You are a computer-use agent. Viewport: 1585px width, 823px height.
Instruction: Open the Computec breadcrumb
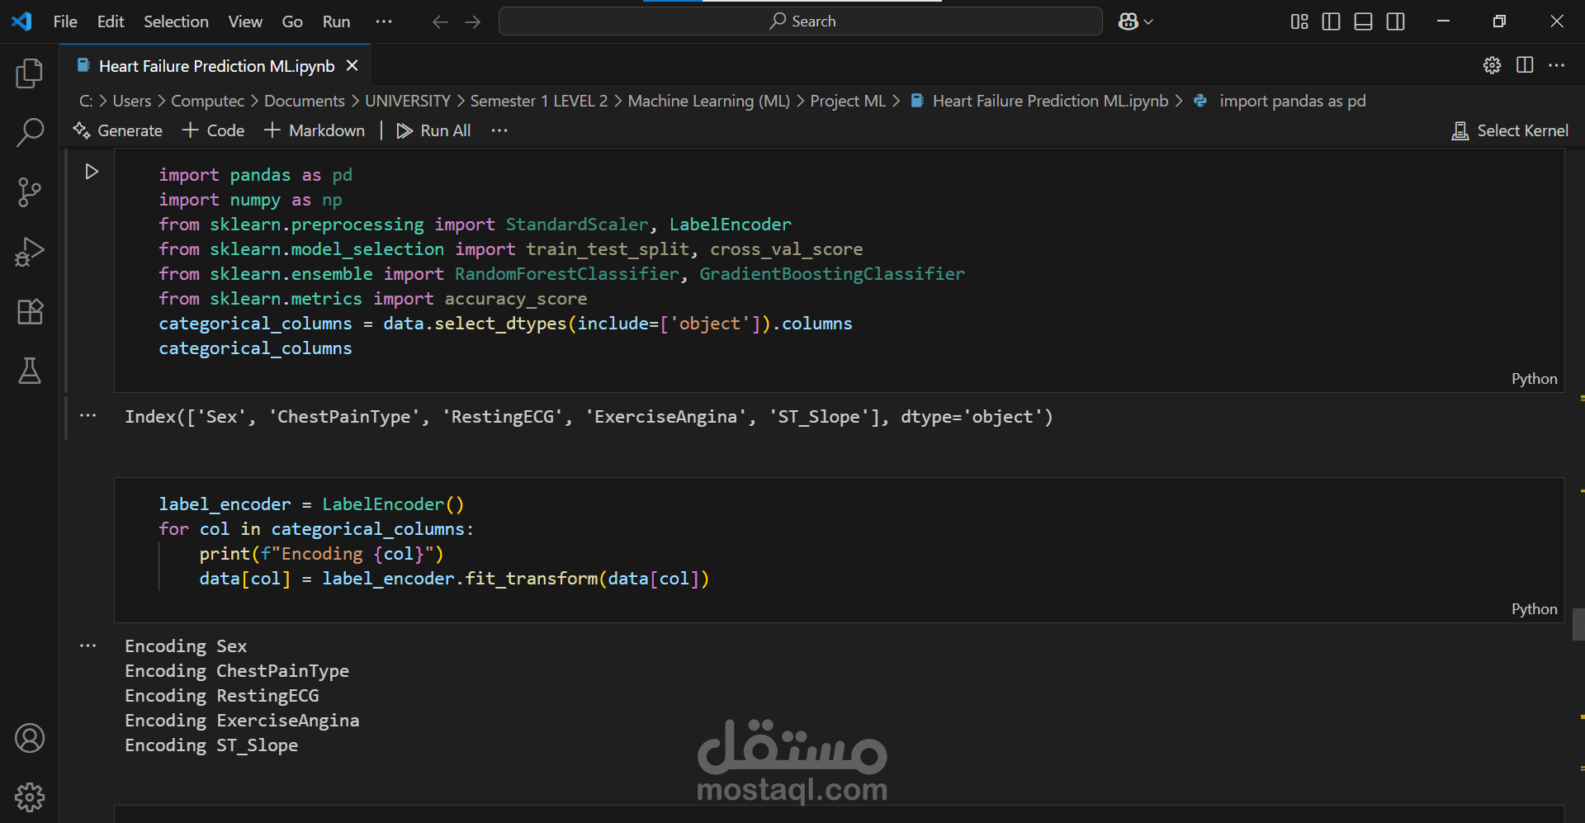tap(207, 101)
